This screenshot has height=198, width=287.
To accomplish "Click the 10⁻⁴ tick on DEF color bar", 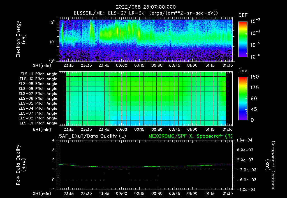I will point(255,33).
